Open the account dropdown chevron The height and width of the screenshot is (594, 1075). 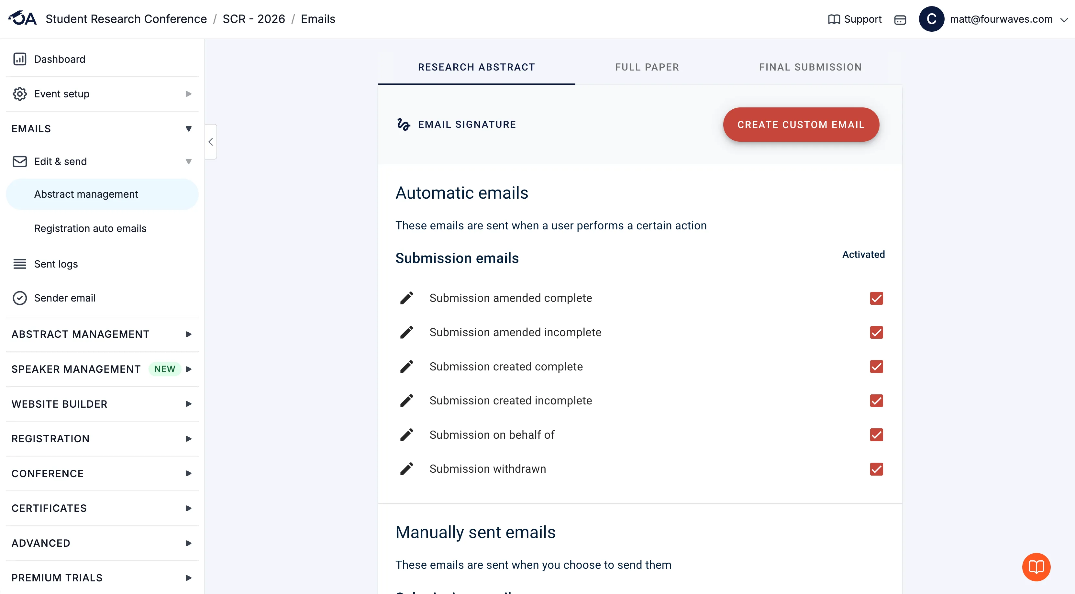click(x=1064, y=20)
